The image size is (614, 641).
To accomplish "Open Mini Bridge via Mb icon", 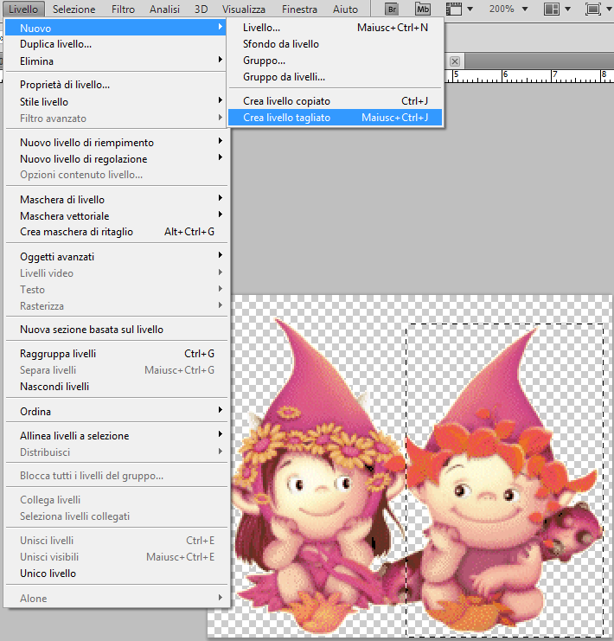I will 422,10.
